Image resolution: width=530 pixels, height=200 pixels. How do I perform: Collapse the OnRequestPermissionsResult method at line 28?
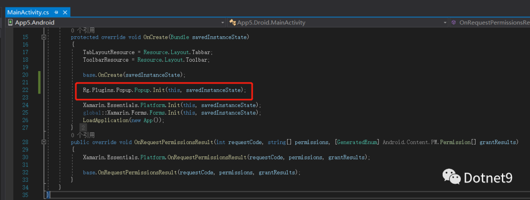pyautogui.click(x=44, y=142)
